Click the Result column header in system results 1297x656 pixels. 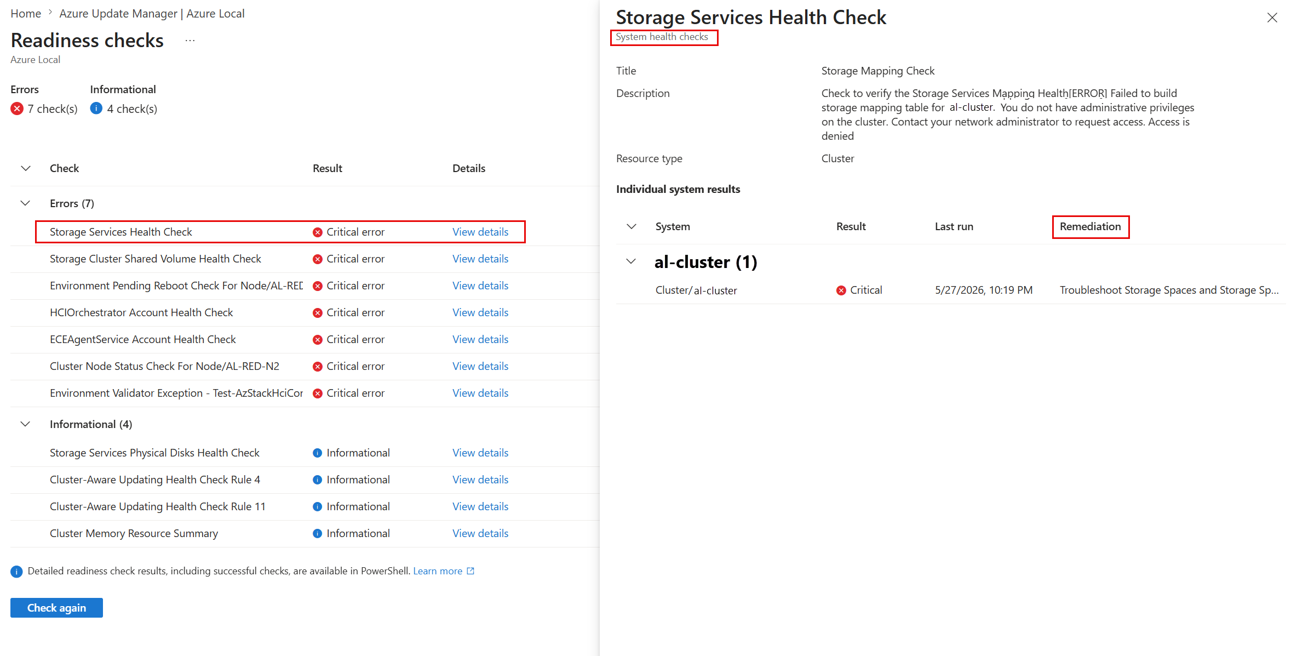tap(851, 226)
